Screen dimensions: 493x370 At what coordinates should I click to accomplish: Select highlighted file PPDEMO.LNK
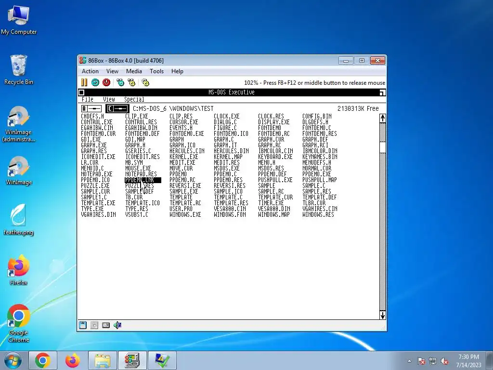pos(143,180)
